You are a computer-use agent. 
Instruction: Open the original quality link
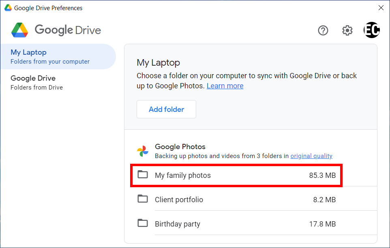311,156
